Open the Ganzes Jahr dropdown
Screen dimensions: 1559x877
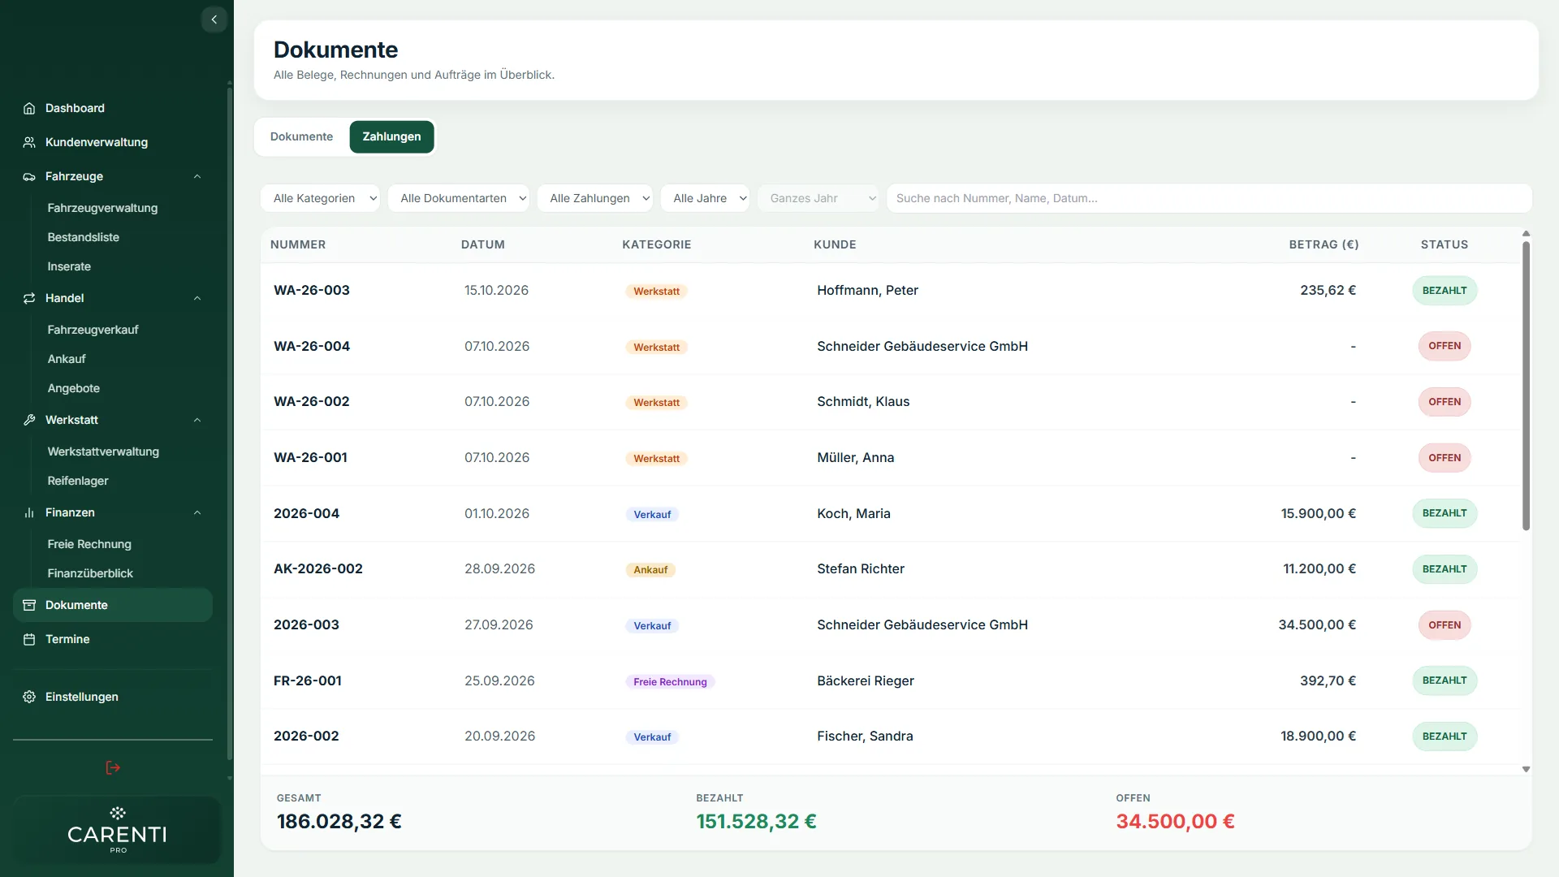coord(818,198)
